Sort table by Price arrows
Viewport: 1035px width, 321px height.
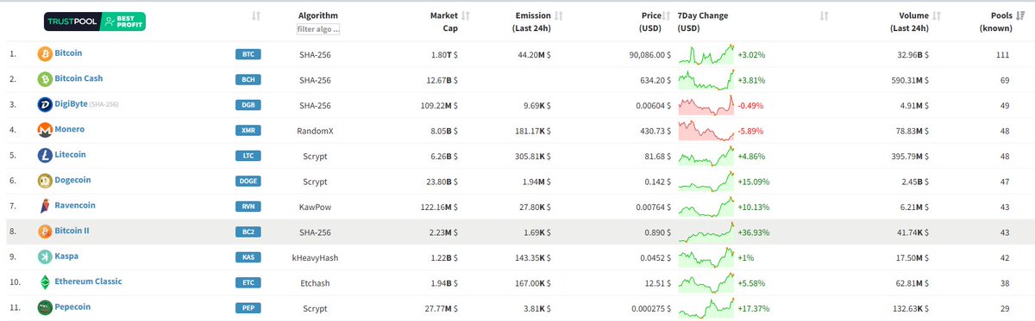coord(668,16)
